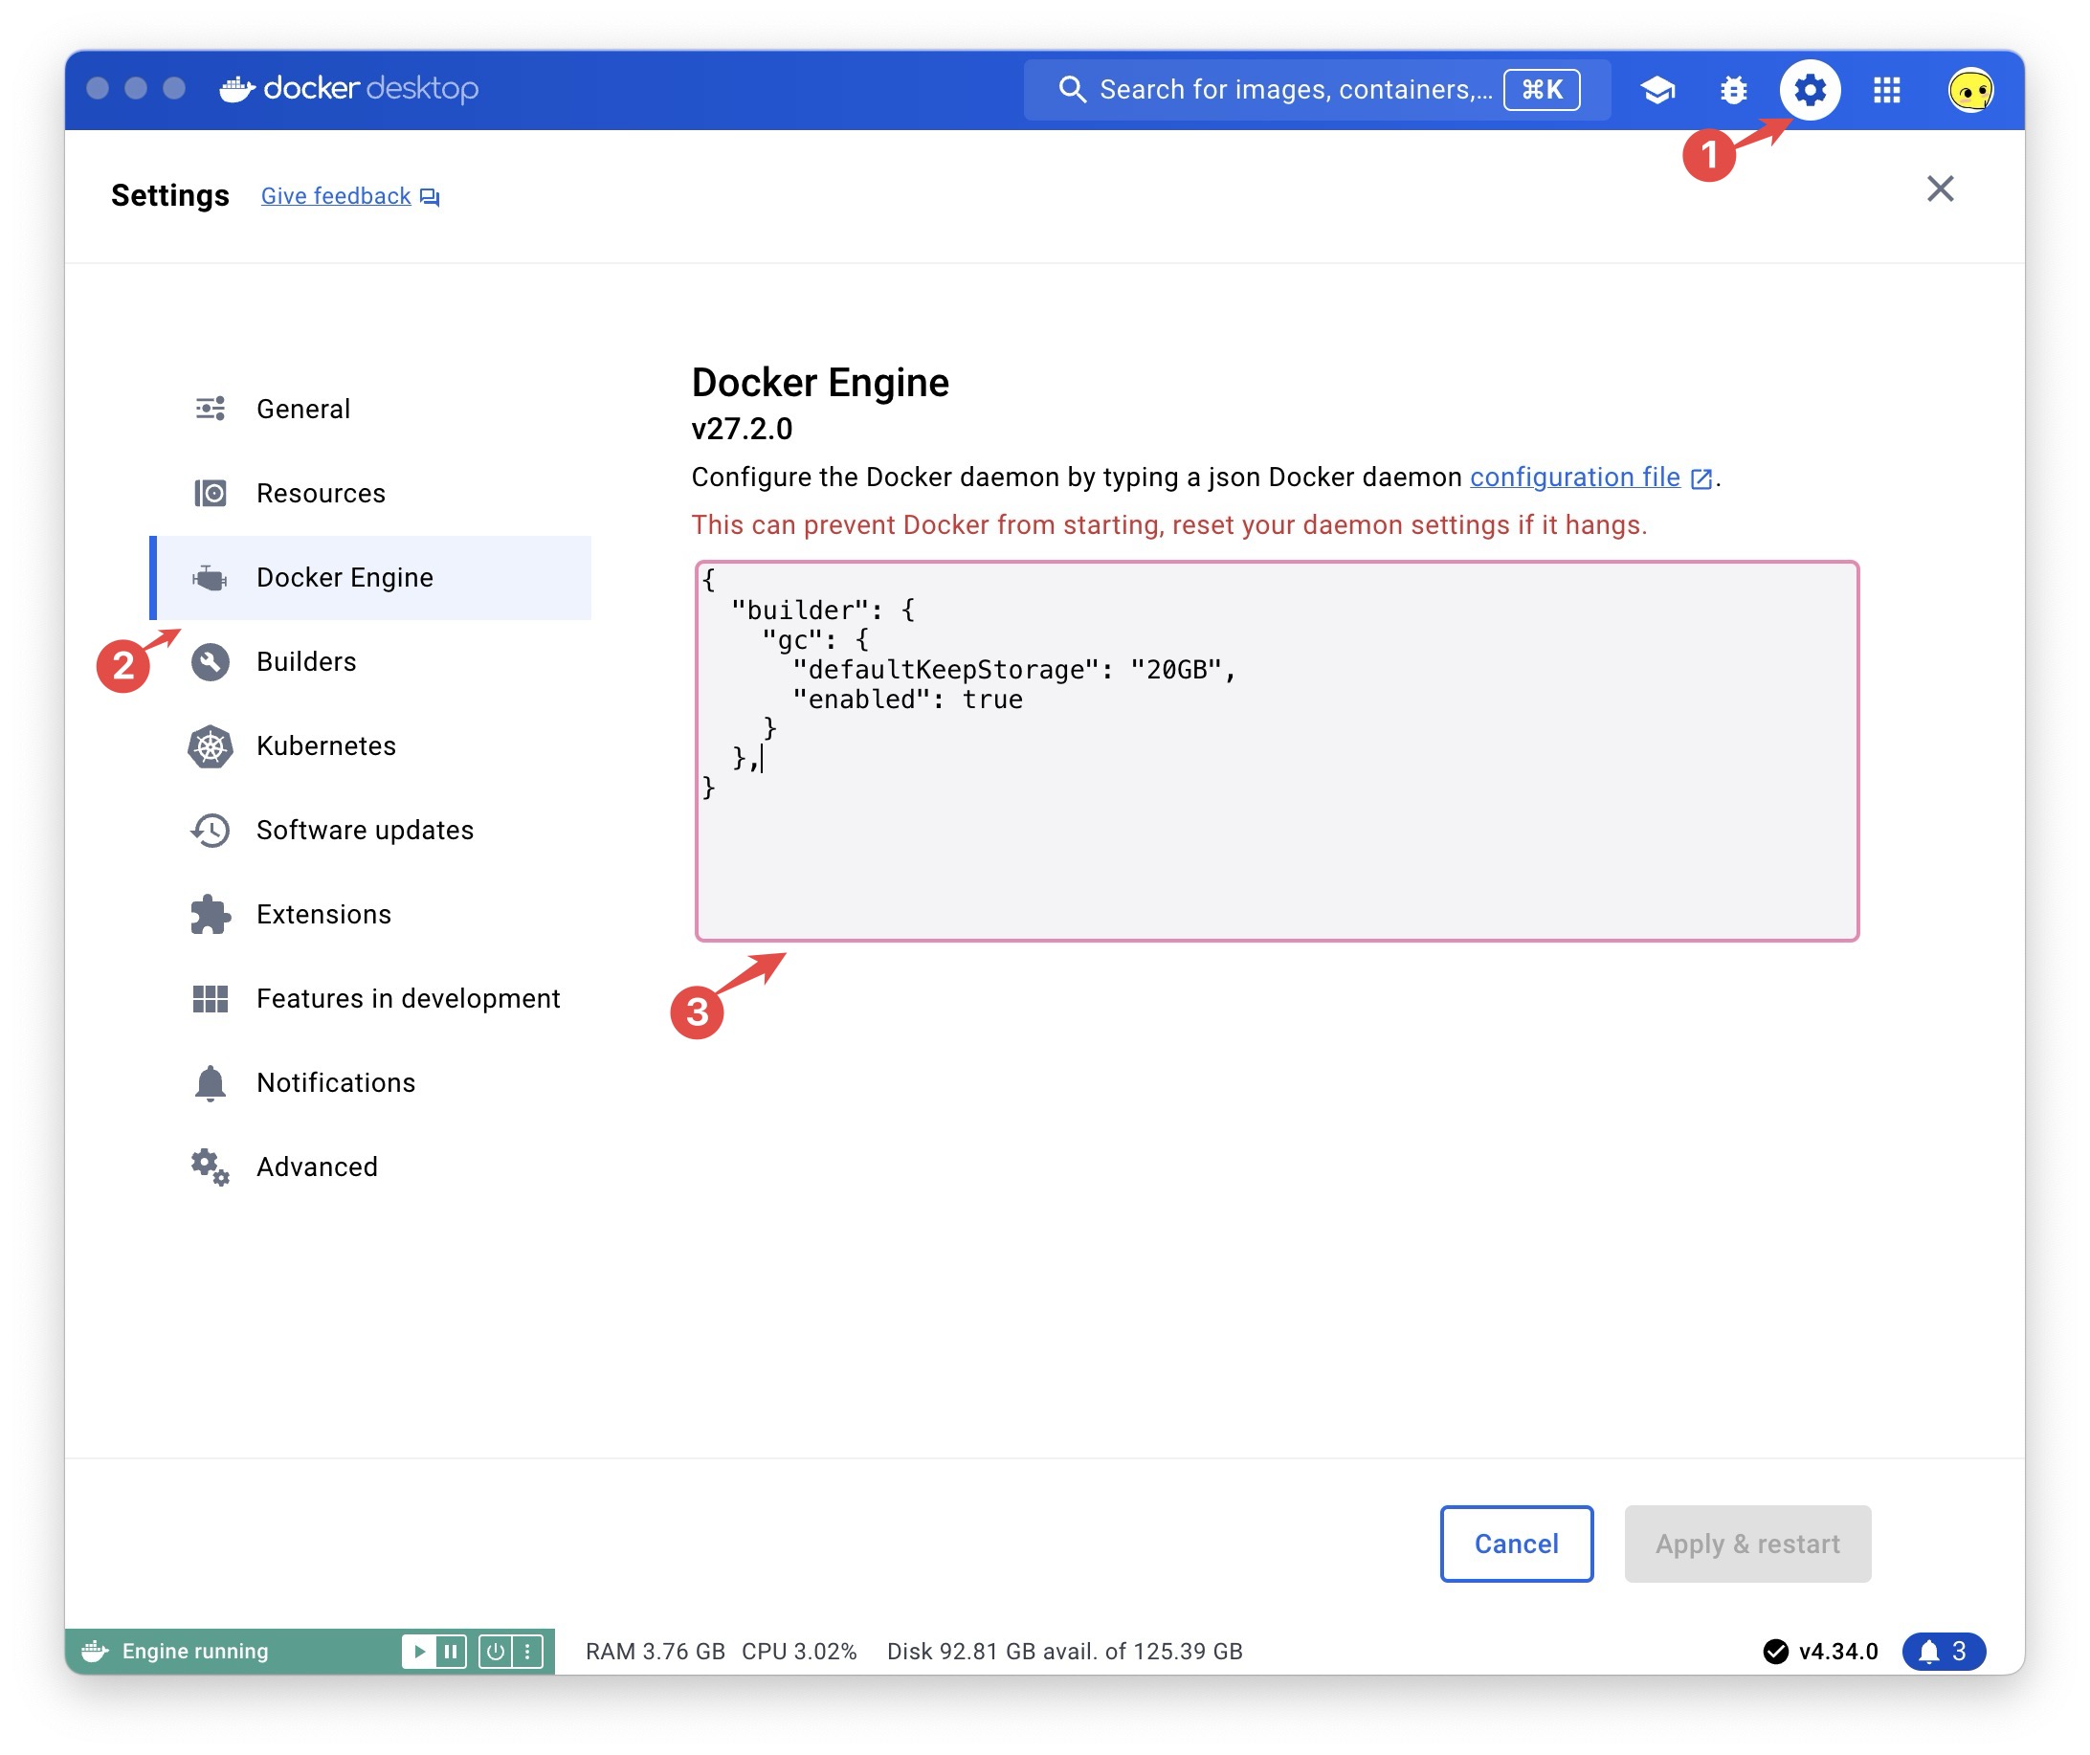Open the Builders settings section
The image size is (2090, 1755).
click(370, 662)
